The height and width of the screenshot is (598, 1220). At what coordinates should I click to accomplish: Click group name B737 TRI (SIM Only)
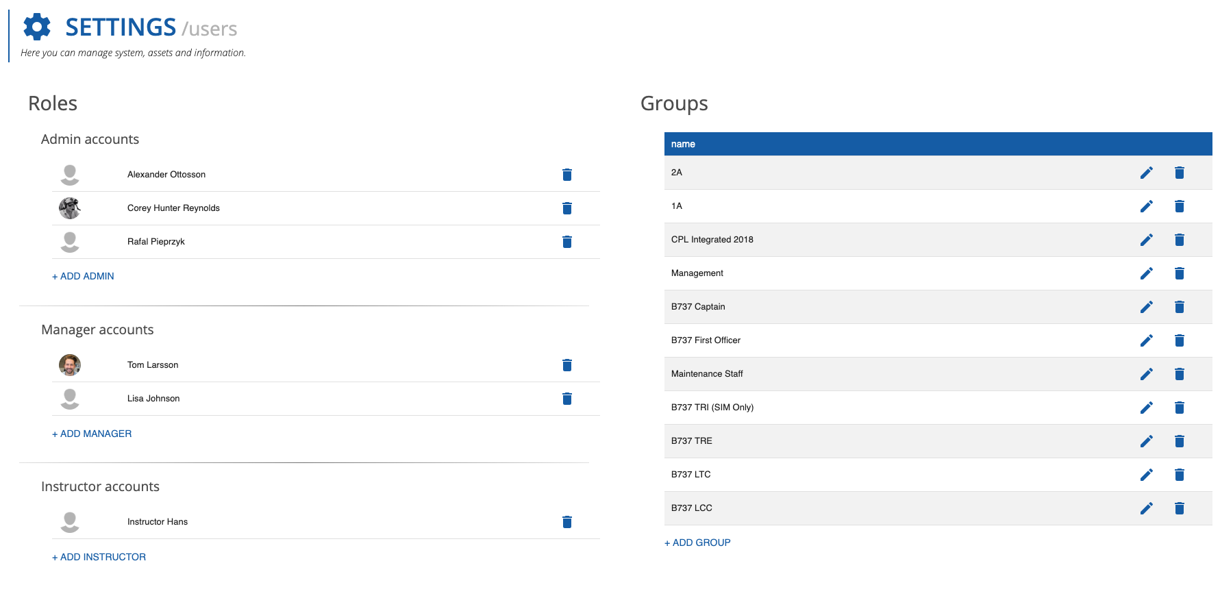(x=712, y=408)
